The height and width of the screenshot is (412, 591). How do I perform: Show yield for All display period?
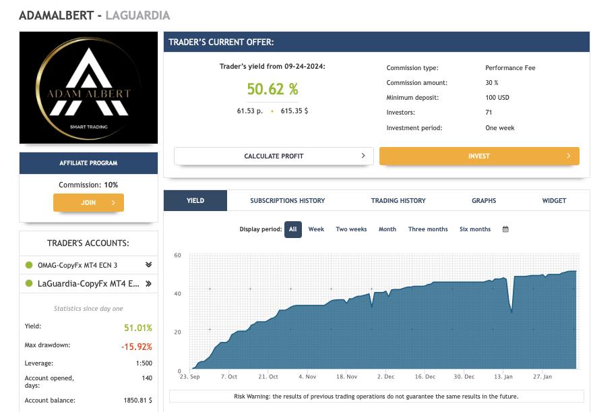293,229
